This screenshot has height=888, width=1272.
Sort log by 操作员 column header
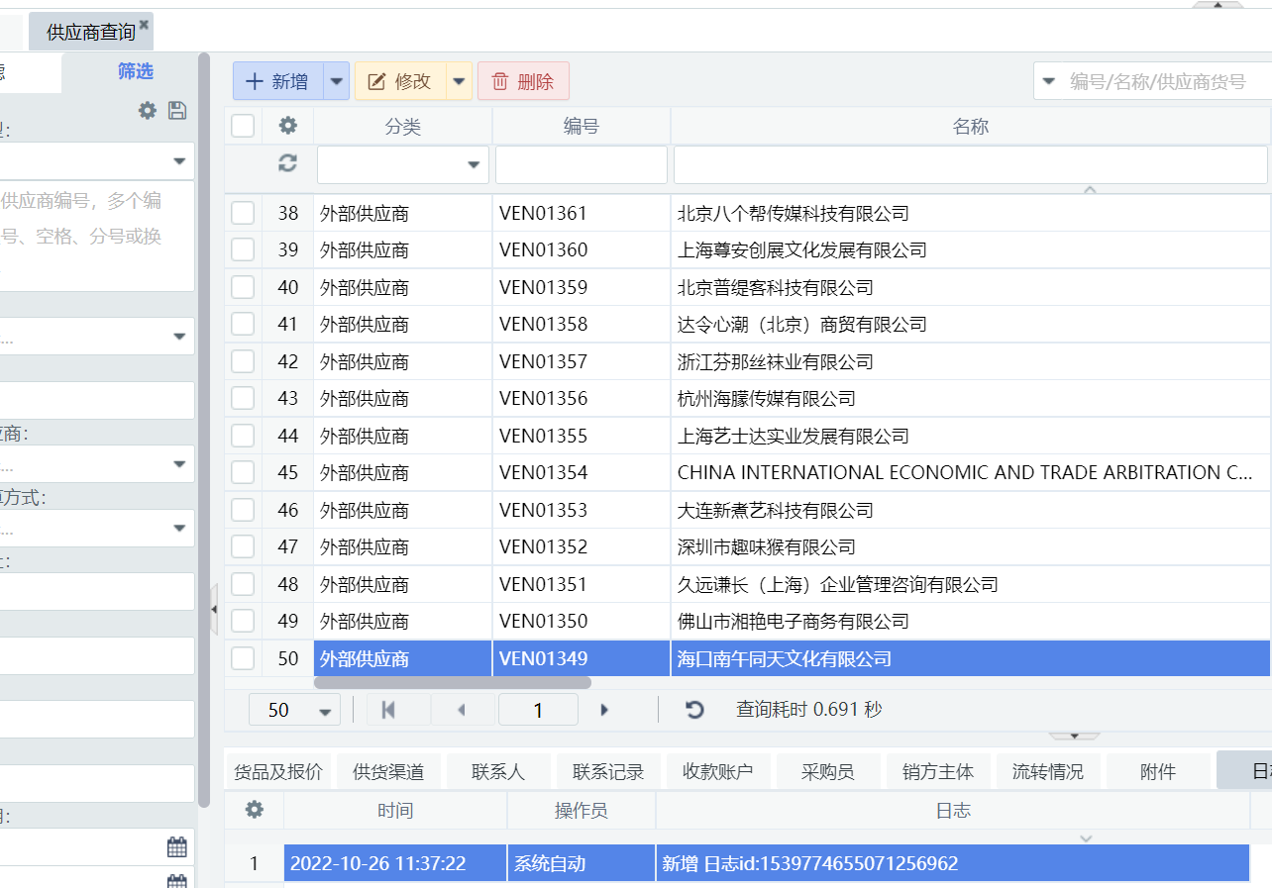pyautogui.click(x=582, y=811)
